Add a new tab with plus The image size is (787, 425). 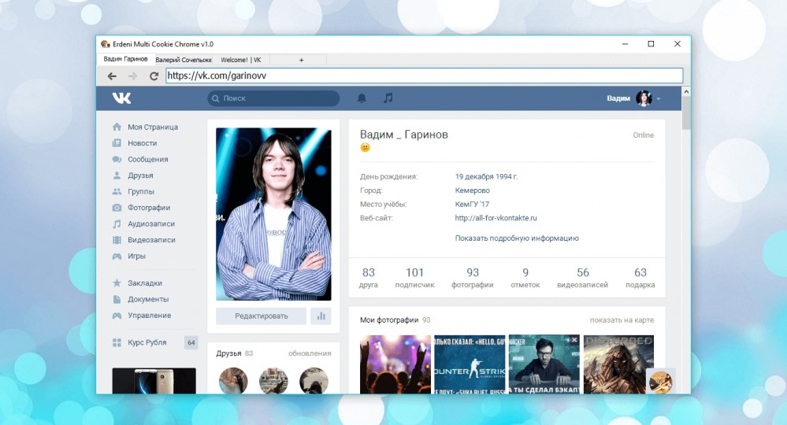[301, 60]
